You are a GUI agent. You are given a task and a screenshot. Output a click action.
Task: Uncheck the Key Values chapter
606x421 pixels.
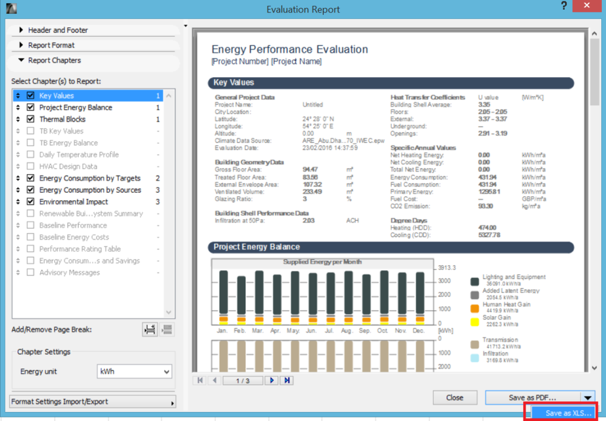30,96
